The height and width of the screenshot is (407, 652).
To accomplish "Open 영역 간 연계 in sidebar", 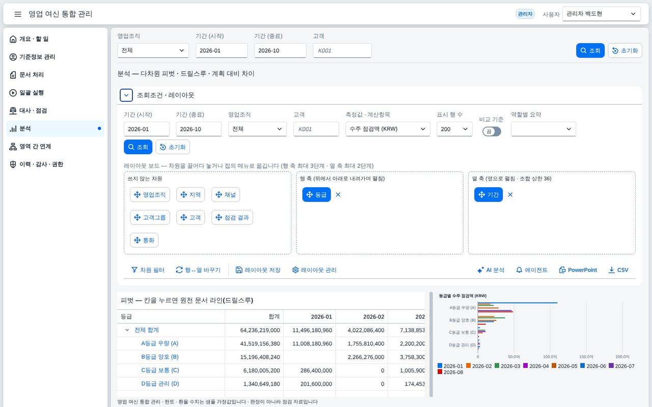I will click(56, 147).
